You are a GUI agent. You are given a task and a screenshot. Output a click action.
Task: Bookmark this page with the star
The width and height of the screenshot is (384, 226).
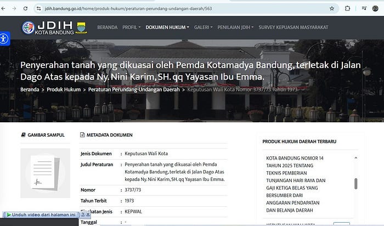[x=332, y=9]
